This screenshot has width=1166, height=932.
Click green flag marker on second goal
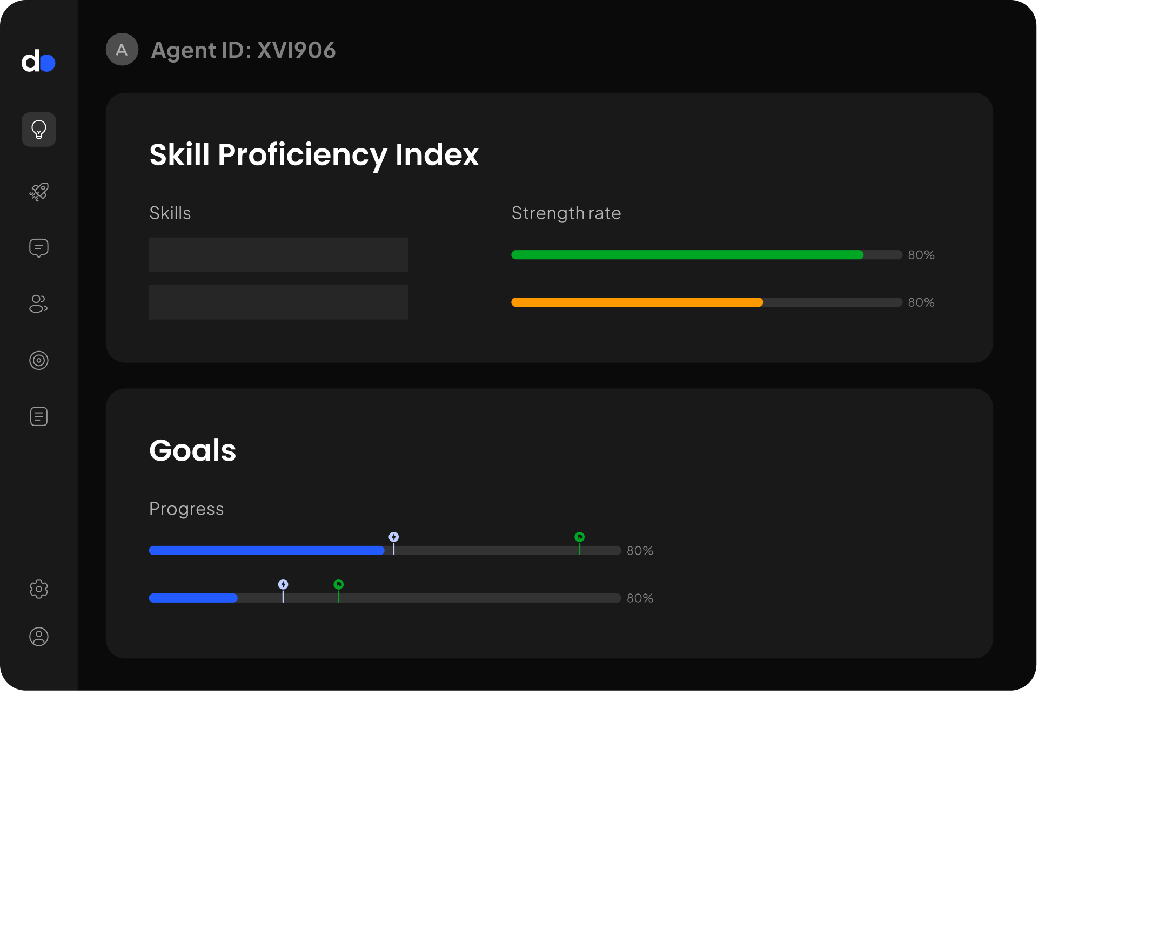coord(339,585)
